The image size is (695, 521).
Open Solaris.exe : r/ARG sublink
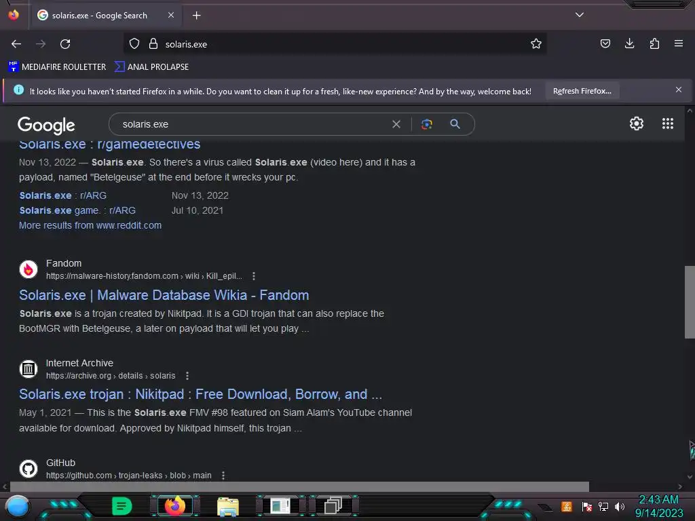pyautogui.click(x=63, y=195)
